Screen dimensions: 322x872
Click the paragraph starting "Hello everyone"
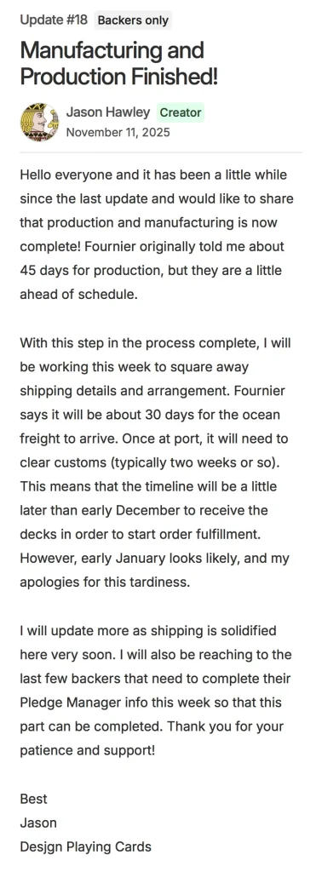coord(158,235)
